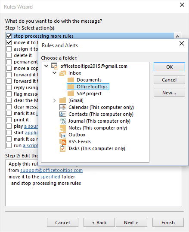
Task: Open the support@officetooltips.com link
Action: (x=51, y=170)
